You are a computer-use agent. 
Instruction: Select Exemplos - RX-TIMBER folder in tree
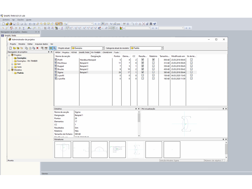tap(27, 61)
